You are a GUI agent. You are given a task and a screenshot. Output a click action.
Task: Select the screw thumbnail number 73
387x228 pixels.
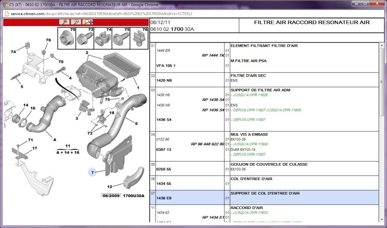click(85, 38)
